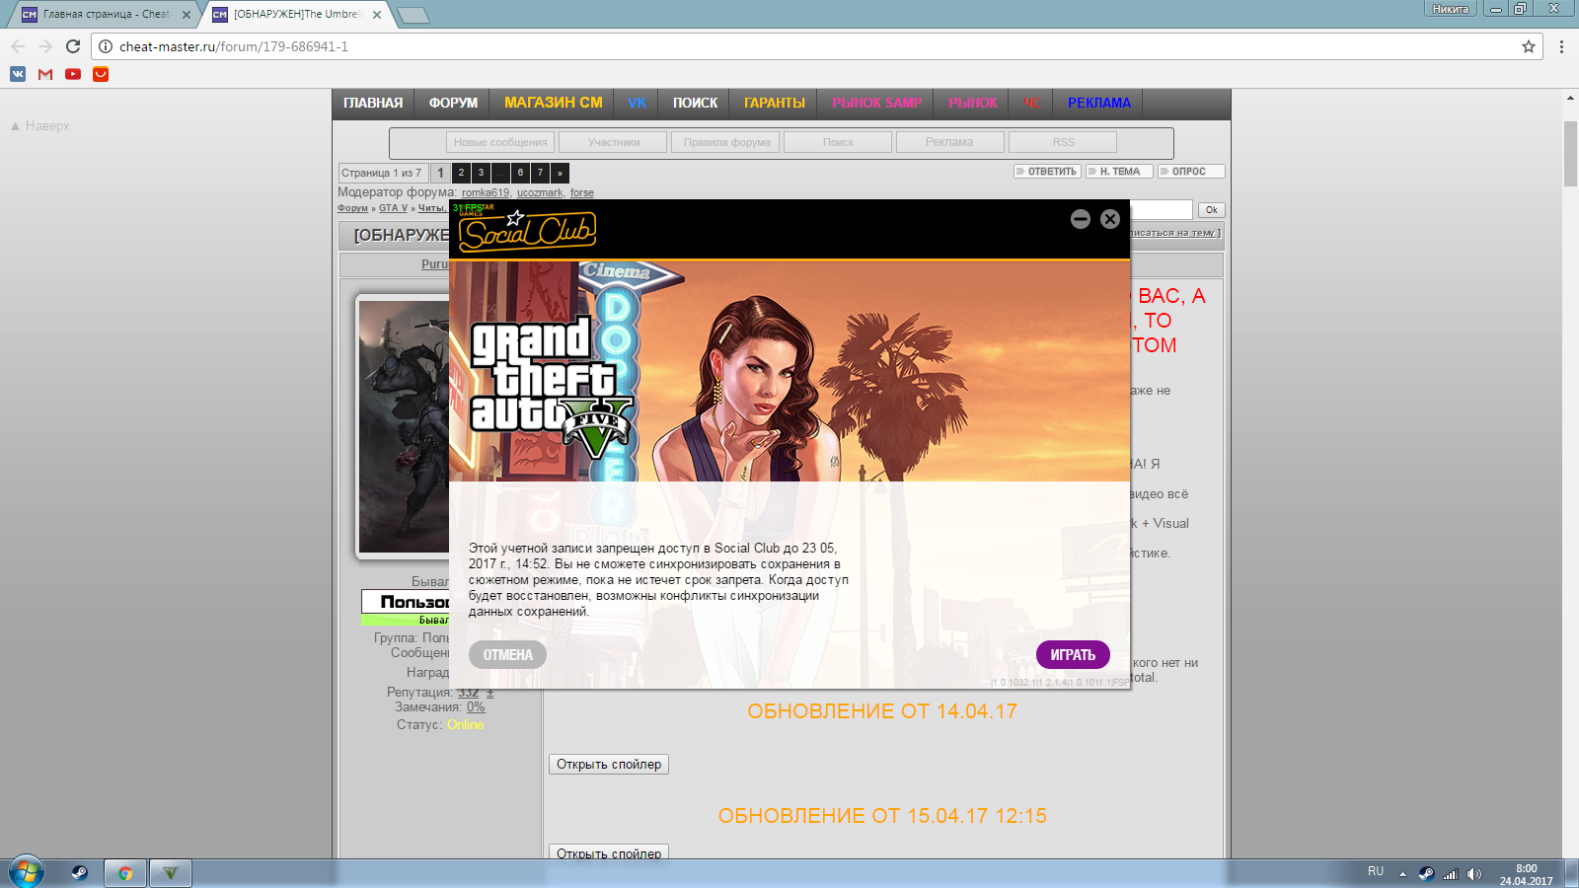This screenshot has width=1579, height=888.
Task: Open GTA V from the taskbar
Action: (x=171, y=873)
